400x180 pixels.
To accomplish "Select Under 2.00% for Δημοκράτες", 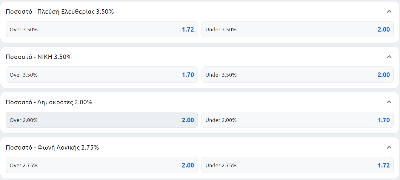I will 298,120.
